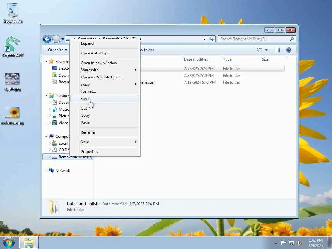Screen dimensions: 332x249
Task: Expand the Pictures library node
Action: tap(50, 116)
